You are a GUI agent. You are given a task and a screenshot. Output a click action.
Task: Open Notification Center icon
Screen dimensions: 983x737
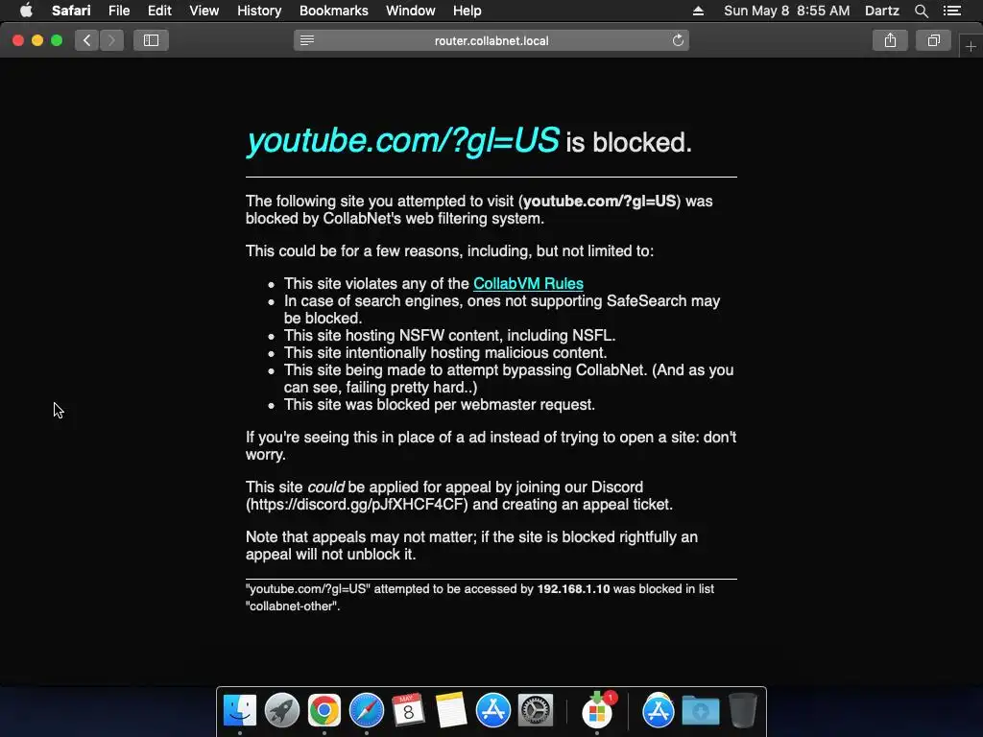point(952,11)
